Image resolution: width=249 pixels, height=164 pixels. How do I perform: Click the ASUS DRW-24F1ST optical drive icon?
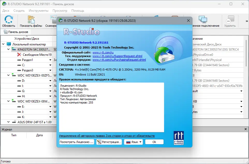pos(14,122)
